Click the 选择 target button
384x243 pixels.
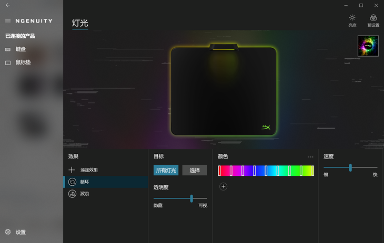[x=195, y=170]
